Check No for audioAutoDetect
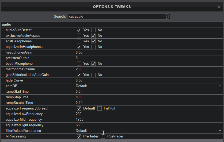The width and height of the screenshot is (224, 142). point(93,30)
